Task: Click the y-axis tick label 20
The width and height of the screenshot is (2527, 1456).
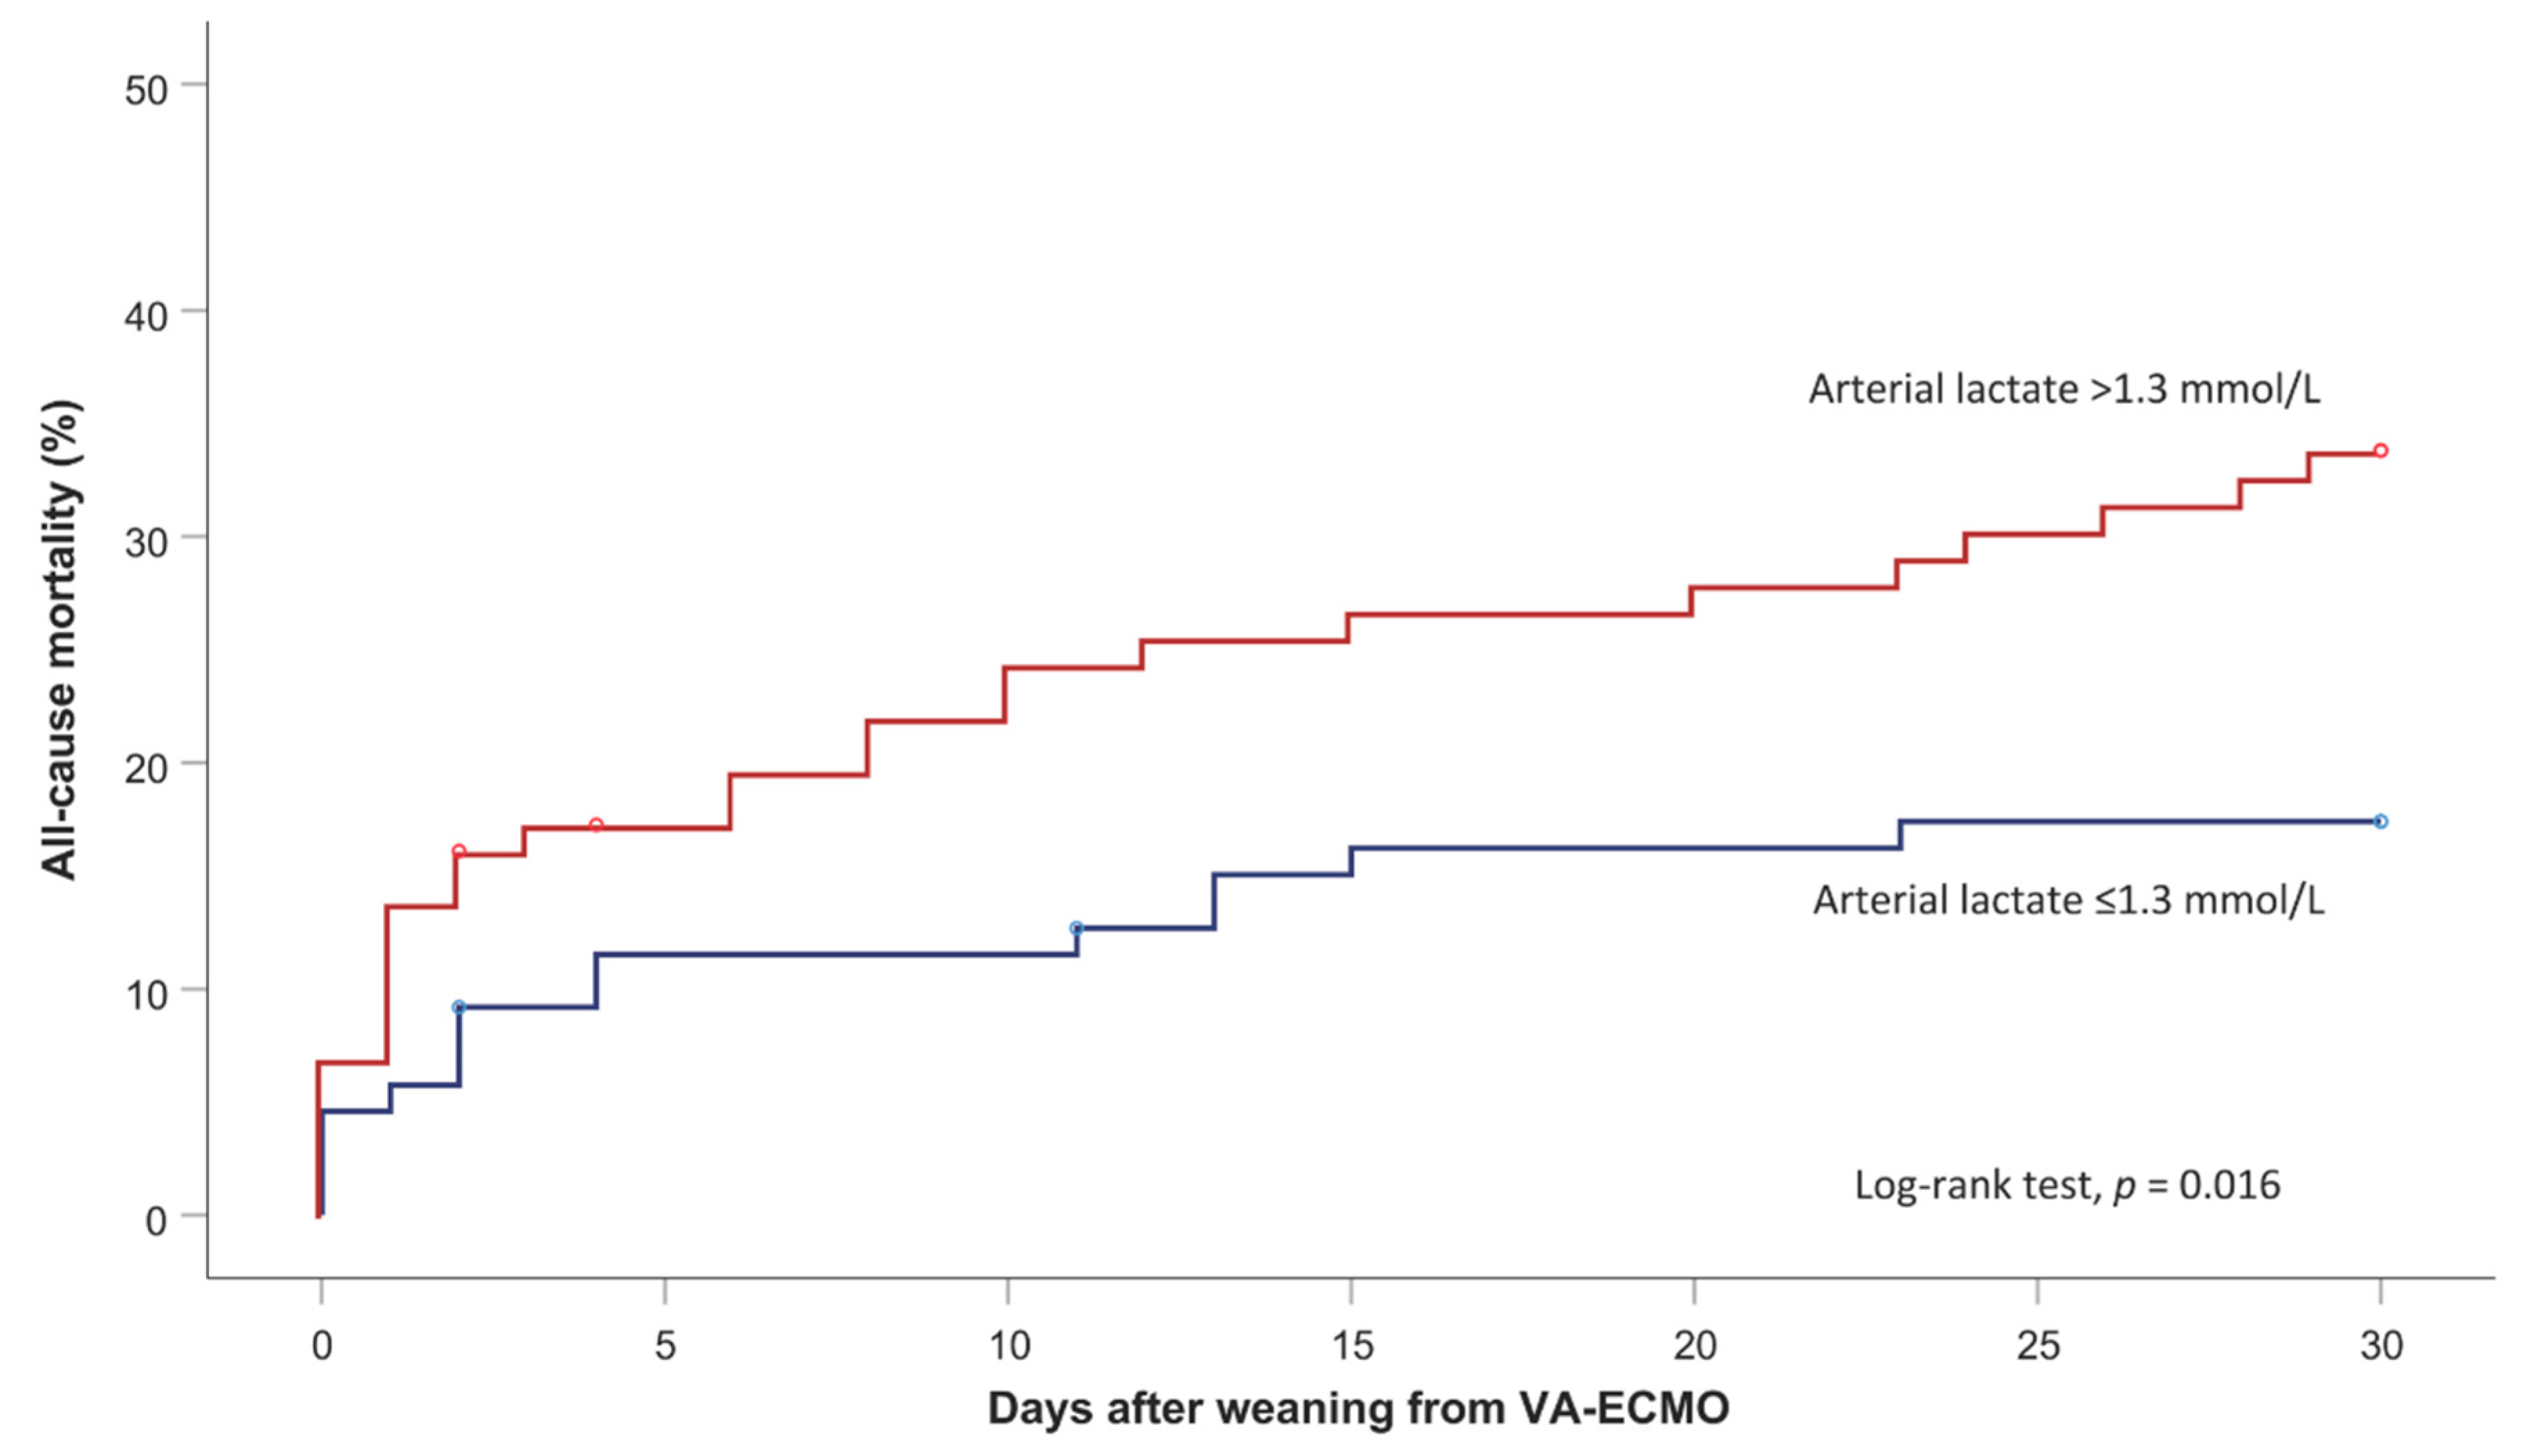Action: point(146,769)
